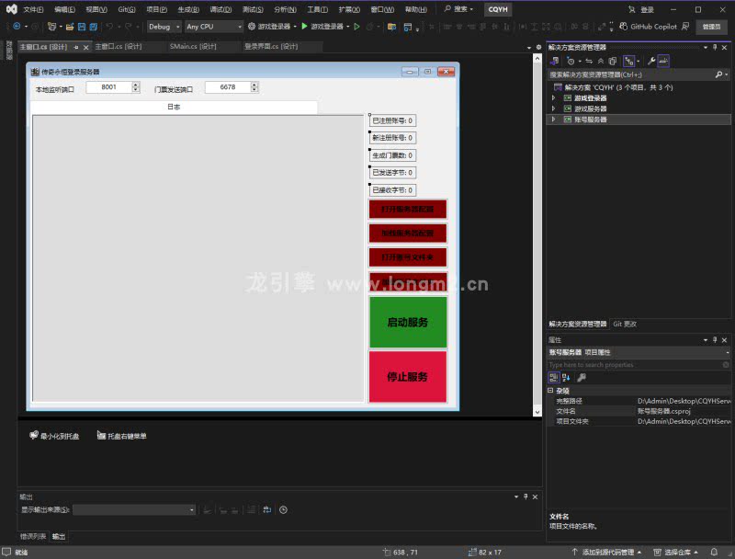The image size is (735, 559).
Task: Select the 已注册账号: 0 label
Action: coord(393,121)
